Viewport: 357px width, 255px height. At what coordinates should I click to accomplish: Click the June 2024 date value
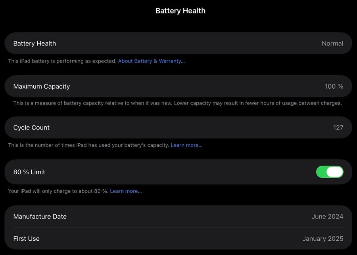pos(327,217)
